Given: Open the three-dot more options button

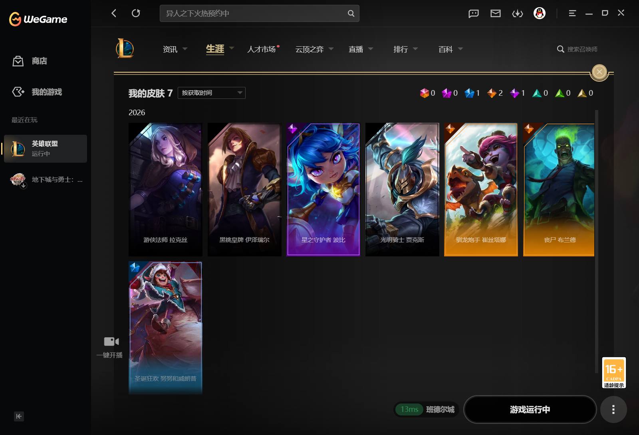Looking at the screenshot, I should [613, 409].
